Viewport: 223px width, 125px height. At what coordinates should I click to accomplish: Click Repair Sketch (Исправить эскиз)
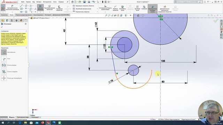pos(122,8)
